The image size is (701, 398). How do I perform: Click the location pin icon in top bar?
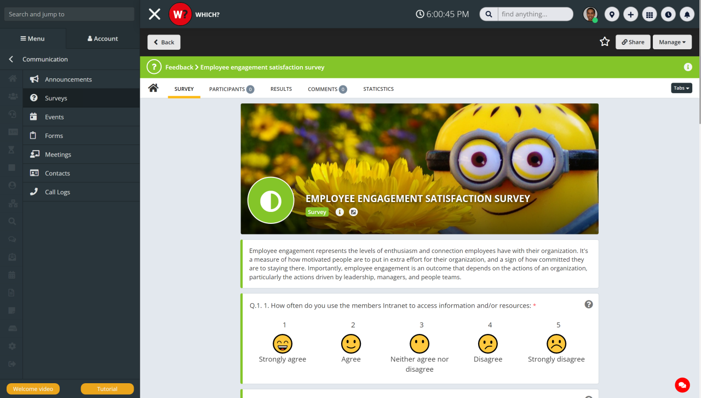[x=612, y=14]
